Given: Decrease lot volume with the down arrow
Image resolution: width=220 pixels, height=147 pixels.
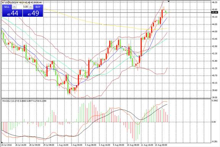Looking at the screenshot, I should 14,7.
